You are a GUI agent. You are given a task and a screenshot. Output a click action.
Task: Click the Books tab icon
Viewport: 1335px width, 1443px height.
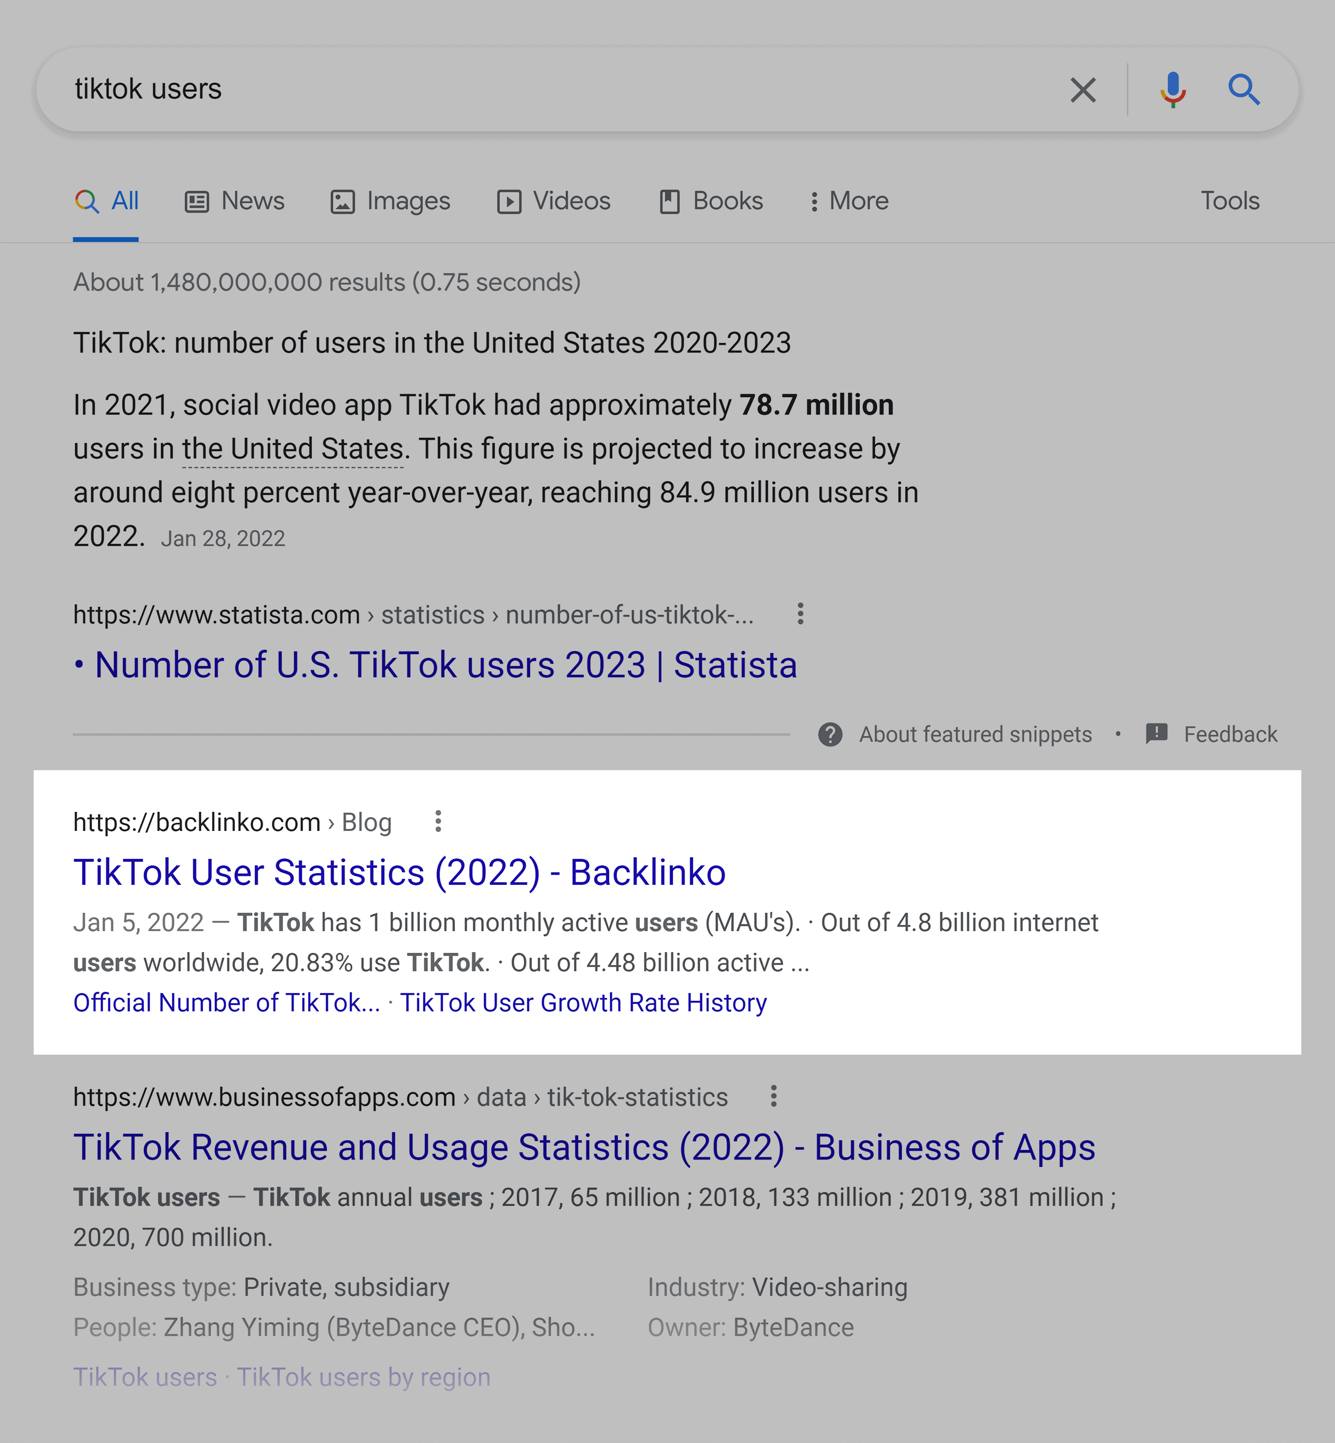[x=667, y=200]
